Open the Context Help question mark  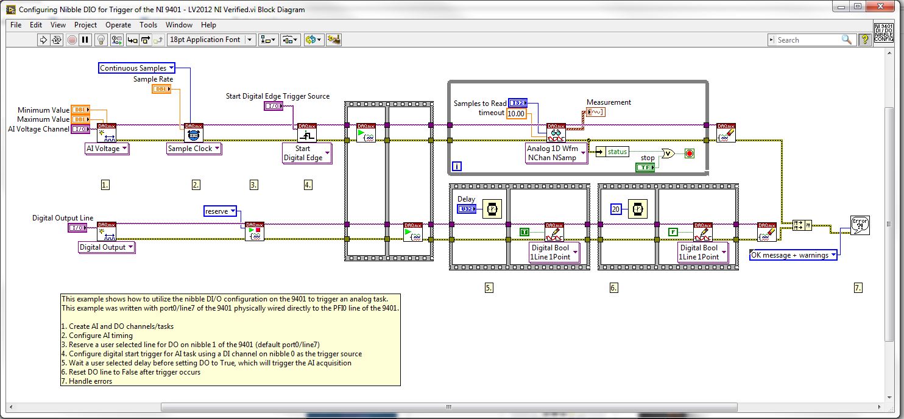pyautogui.click(x=865, y=40)
